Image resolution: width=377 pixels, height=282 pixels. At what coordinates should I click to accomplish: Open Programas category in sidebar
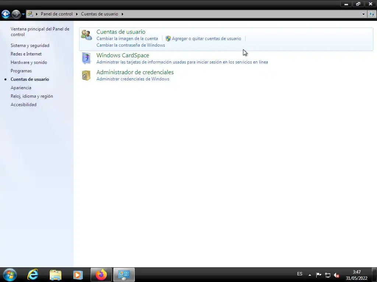(21, 71)
